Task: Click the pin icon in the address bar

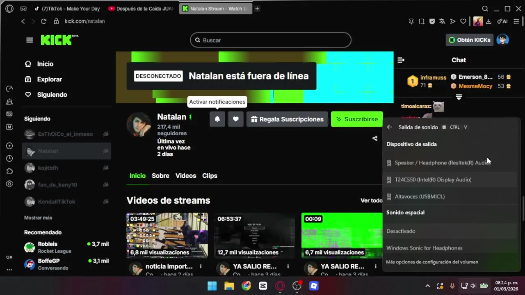Action: (411, 21)
